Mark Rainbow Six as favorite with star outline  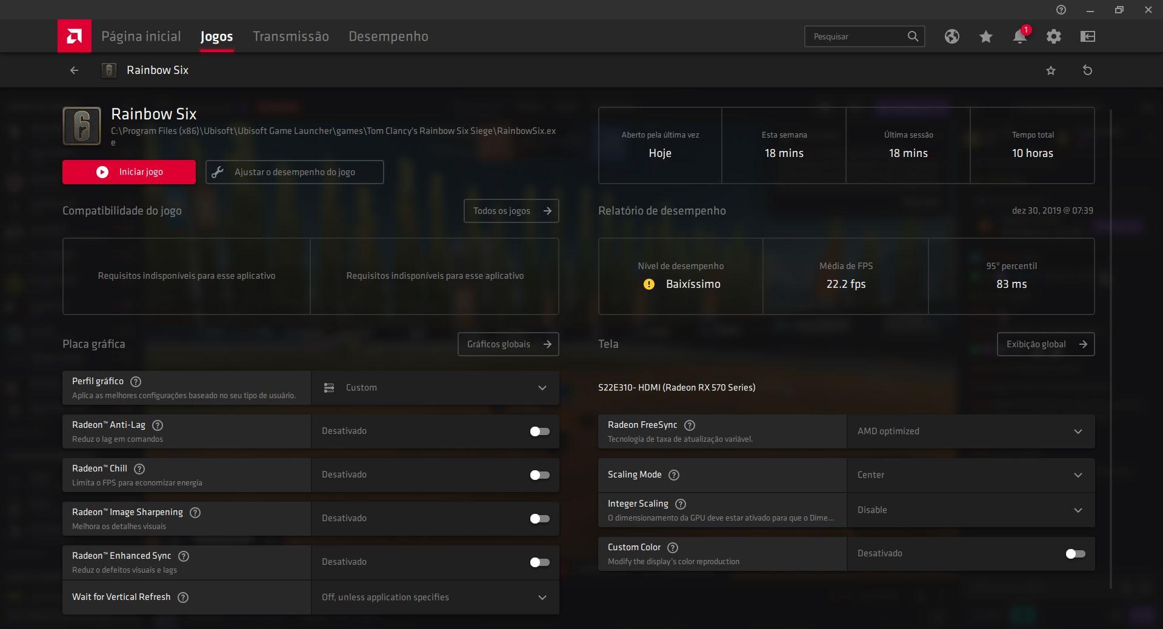pos(1050,70)
